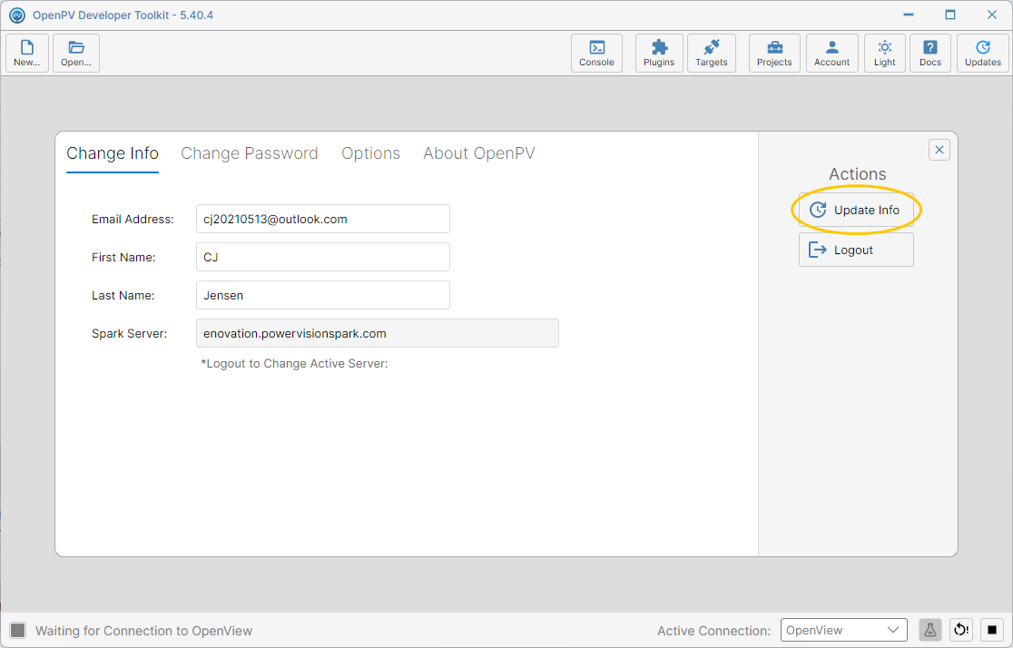The width and height of the screenshot is (1013, 648).
Task: Open the Targets toolbar icon
Action: (712, 53)
